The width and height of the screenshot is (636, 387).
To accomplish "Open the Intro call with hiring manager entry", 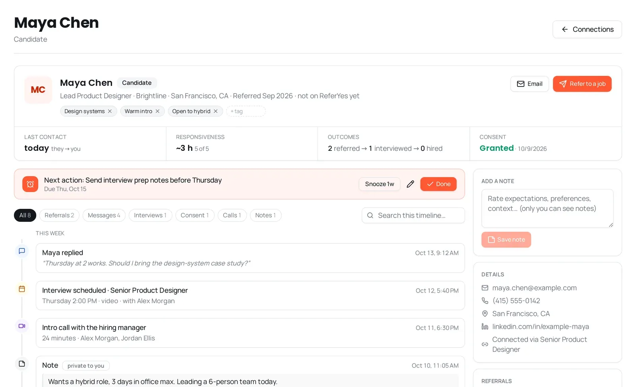I will pos(250,333).
